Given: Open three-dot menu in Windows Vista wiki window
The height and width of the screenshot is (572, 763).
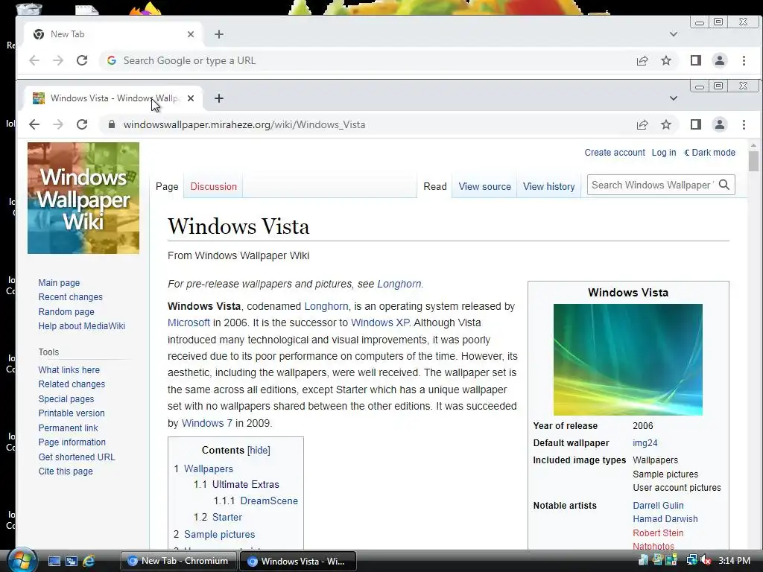Looking at the screenshot, I should click(744, 124).
